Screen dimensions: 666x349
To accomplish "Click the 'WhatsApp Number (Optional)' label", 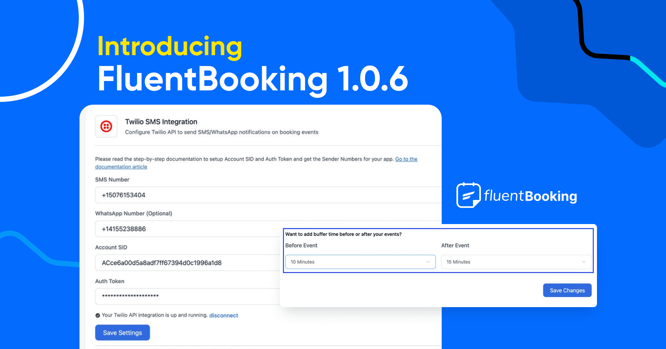I will [134, 213].
